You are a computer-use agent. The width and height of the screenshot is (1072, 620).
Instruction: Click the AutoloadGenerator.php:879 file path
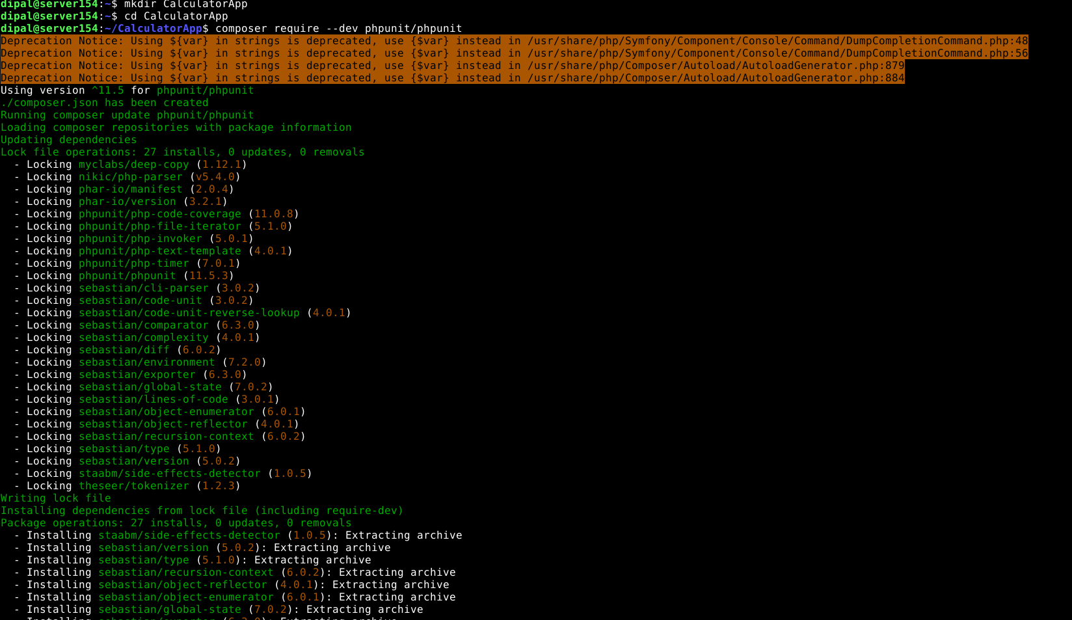[716, 66]
